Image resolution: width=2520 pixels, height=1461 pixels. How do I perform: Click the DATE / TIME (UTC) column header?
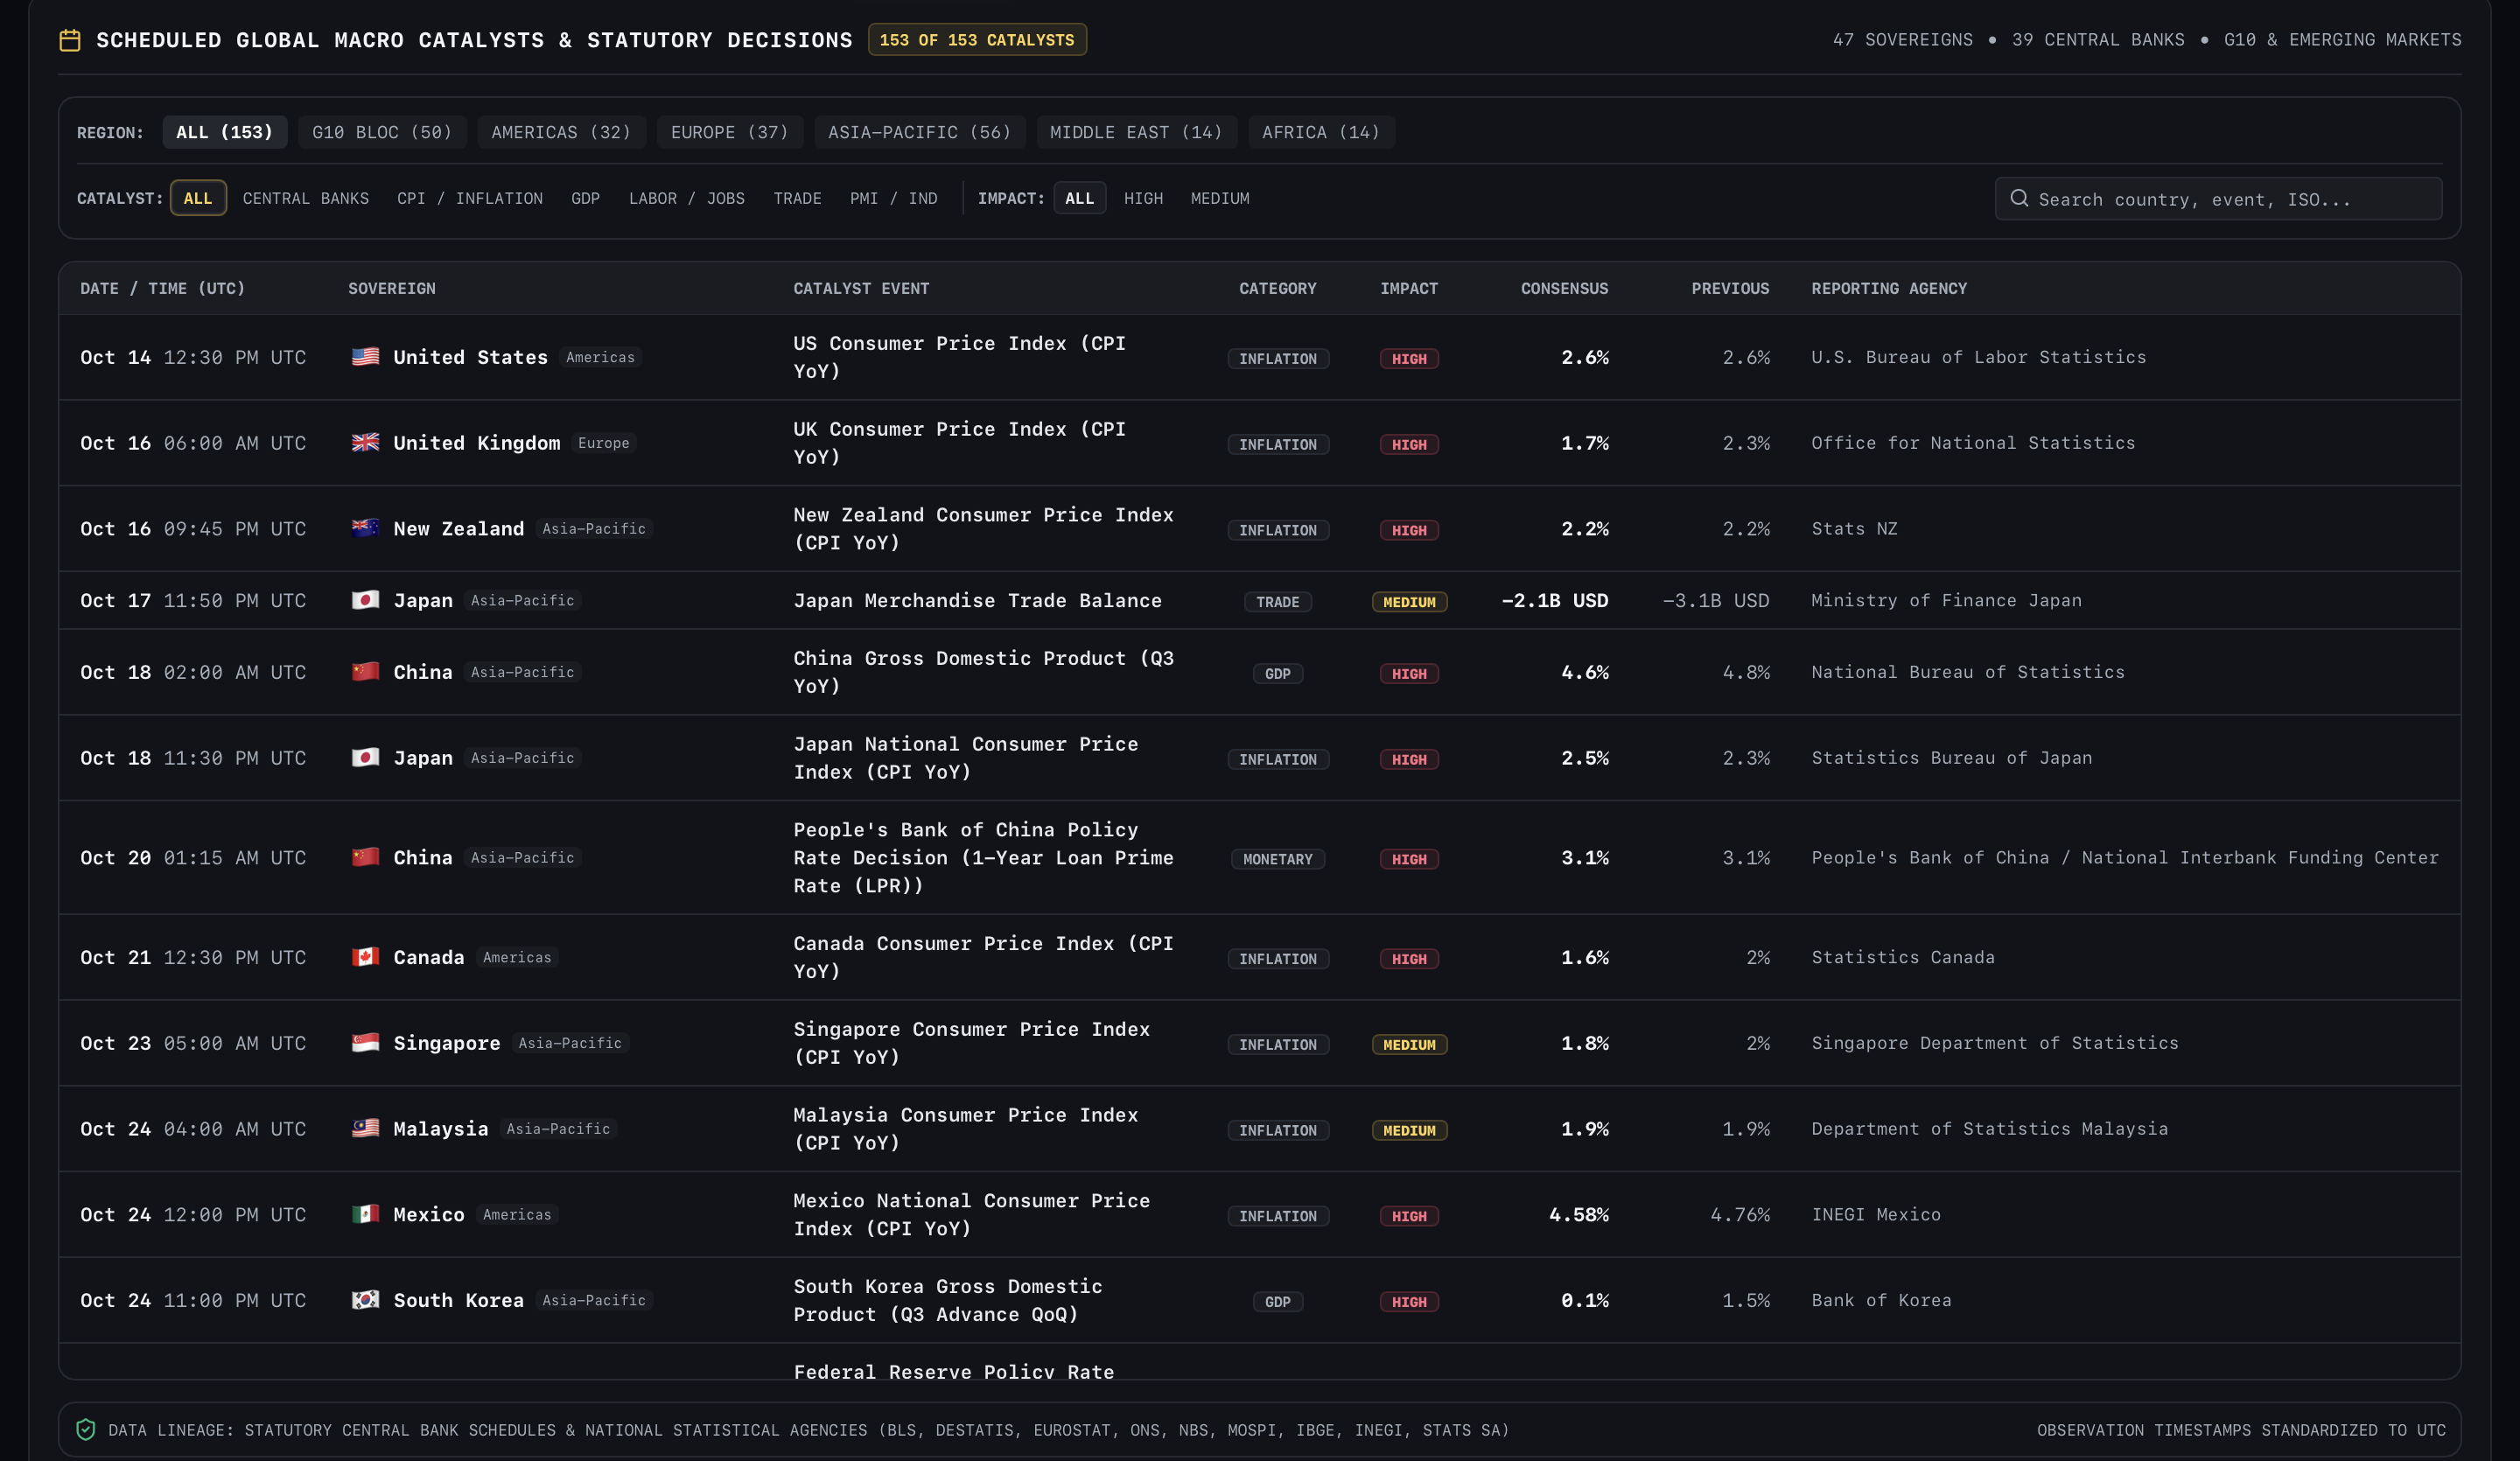(163, 288)
